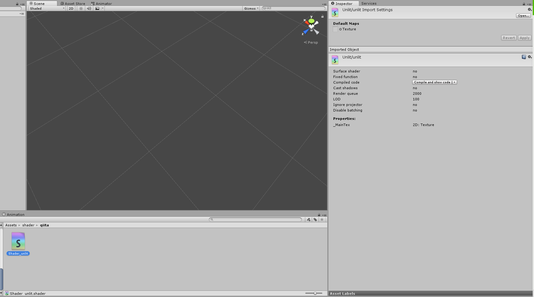Toggle 2D view mode in Scene toolbar
The width and height of the screenshot is (534, 297).
pyautogui.click(x=71, y=8)
